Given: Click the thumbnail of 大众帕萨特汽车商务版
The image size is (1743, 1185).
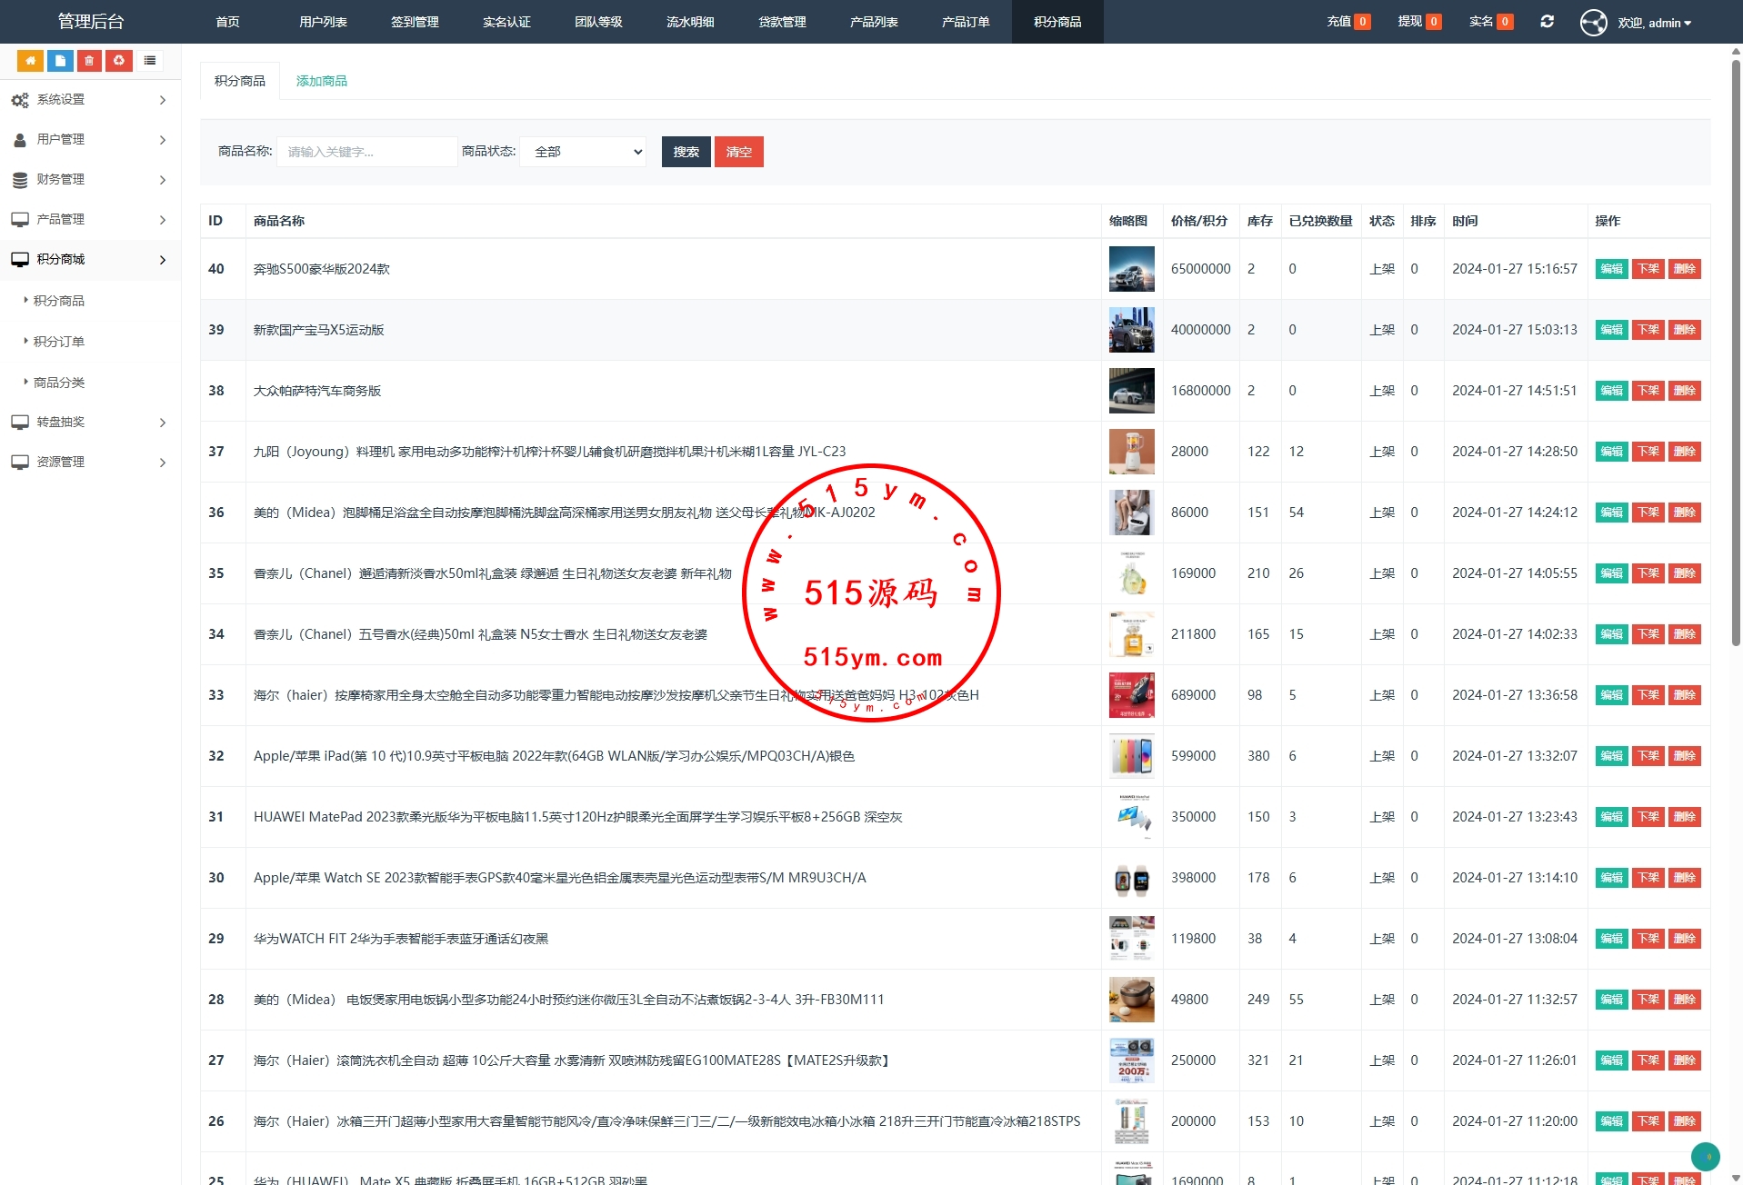Looking at the screenshot, I should click(1131, 391).
